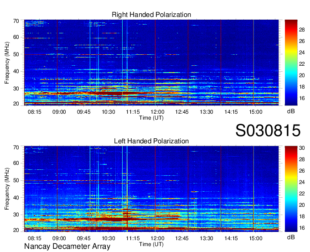Click 10:30 time tick under Right Handed plot
The image size is (310, 252).
tap(108, 112)
